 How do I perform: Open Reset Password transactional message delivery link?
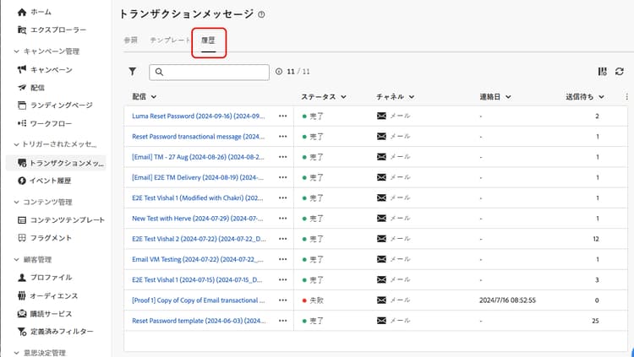coord(198,137)
